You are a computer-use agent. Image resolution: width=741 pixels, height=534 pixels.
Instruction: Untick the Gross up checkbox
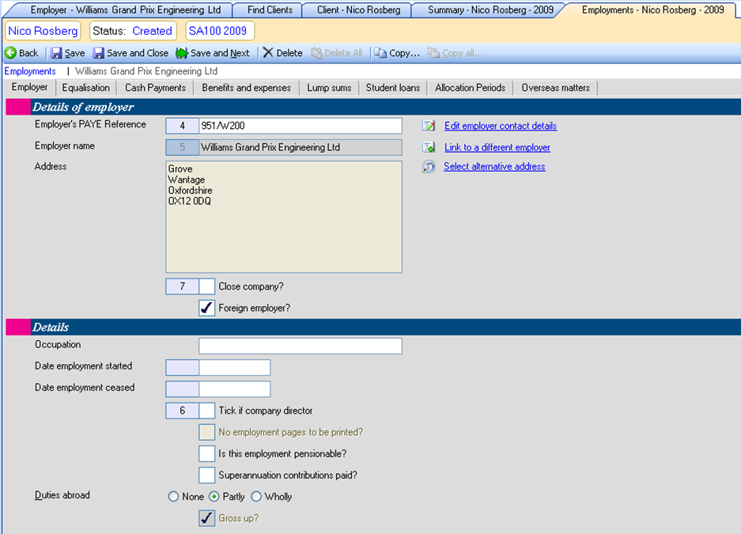[x=207, y=518]
